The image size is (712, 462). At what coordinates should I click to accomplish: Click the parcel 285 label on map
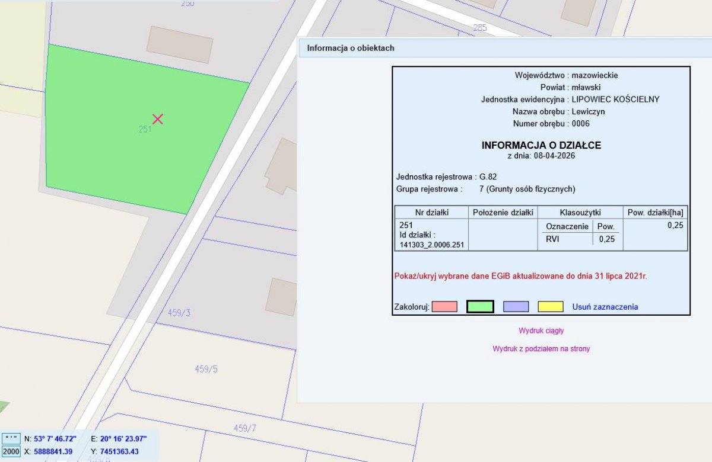tap(480, 27)
